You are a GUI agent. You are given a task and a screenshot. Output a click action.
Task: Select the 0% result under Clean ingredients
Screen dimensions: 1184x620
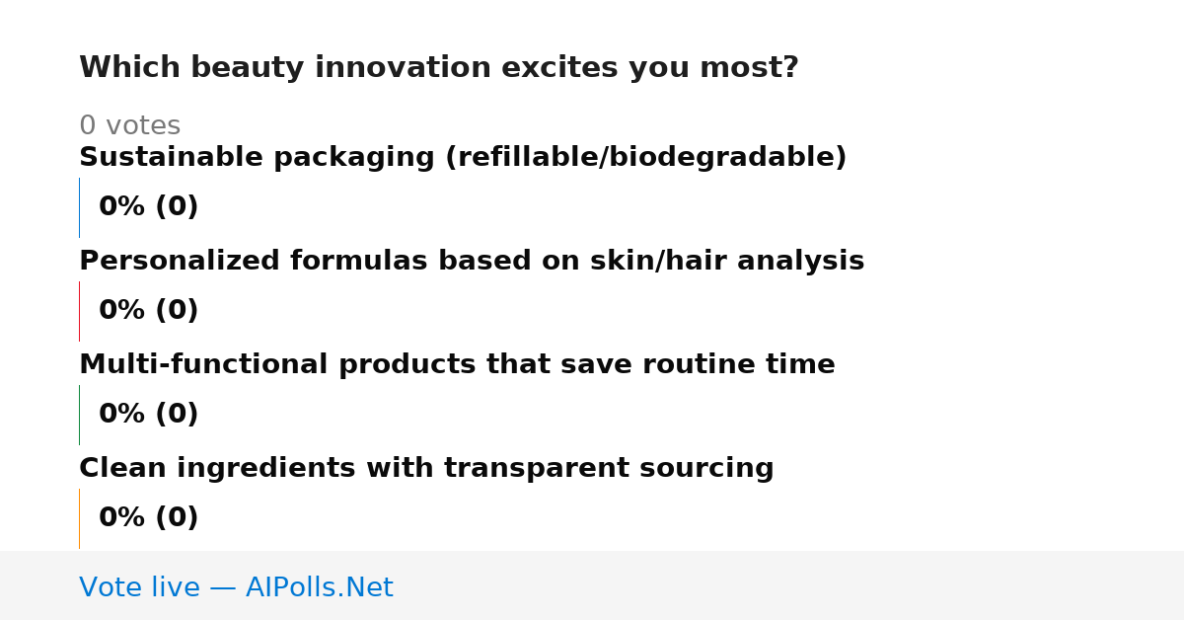click(149, 518)
